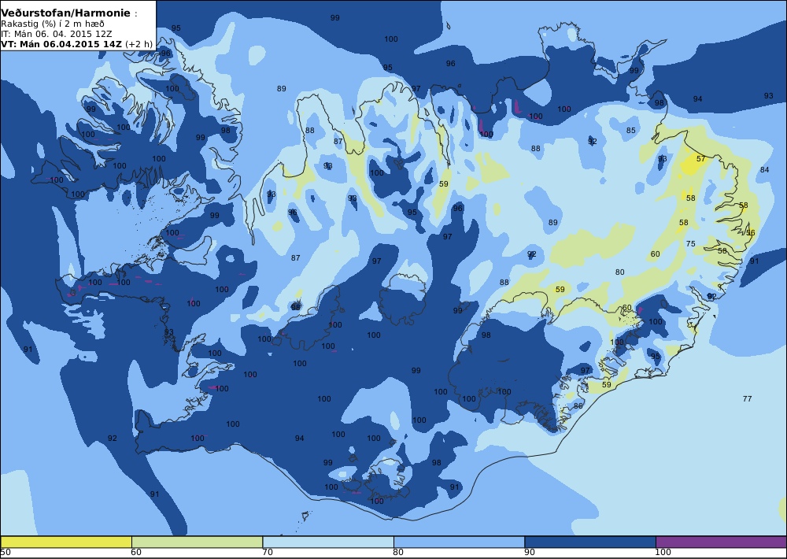Click the dark blue 90–100 legend swatch
Viewport: 787px width, 559px height.
[x=590, y=542]
